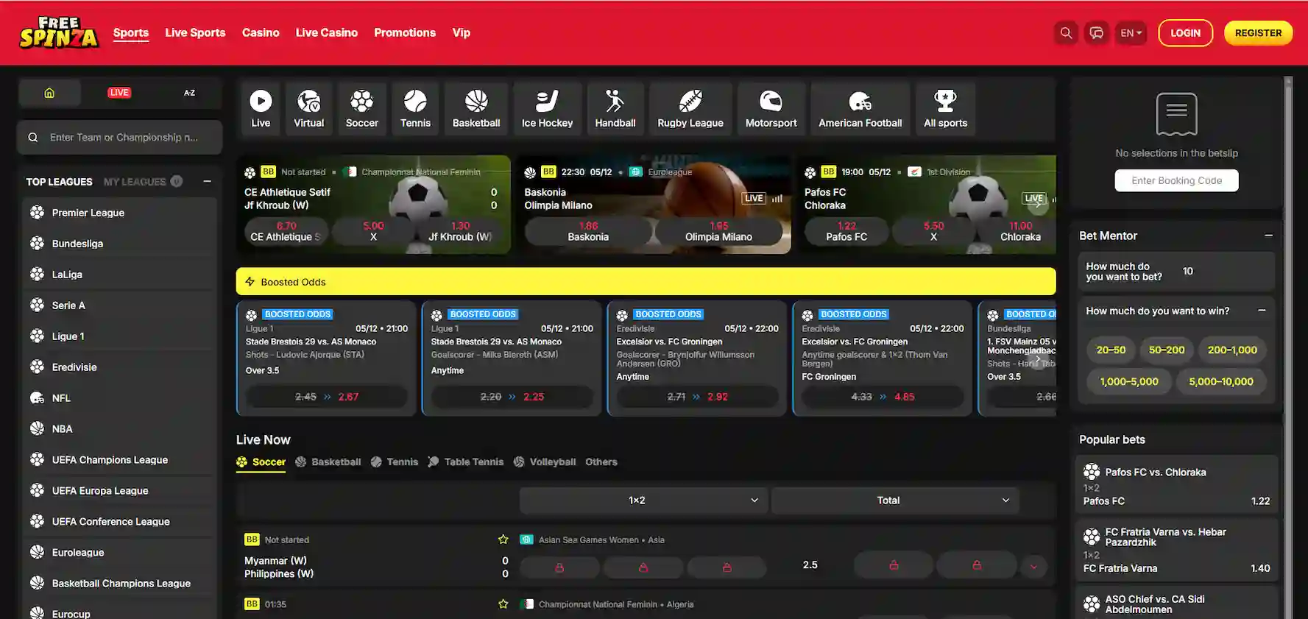This screenshot has height=619, width=1308.
Task: Open NBA league in sidebar
Action: (119, 429)
